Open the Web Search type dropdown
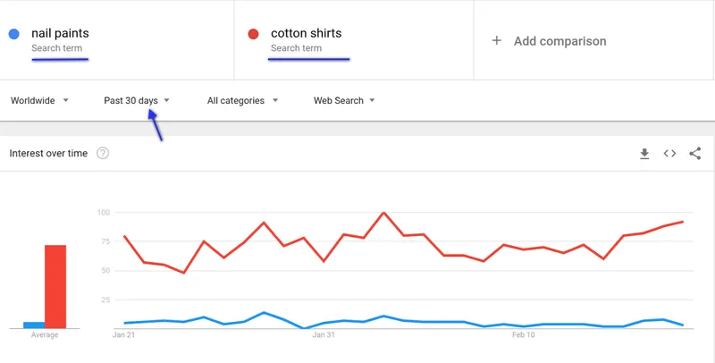 click(344, 100)
